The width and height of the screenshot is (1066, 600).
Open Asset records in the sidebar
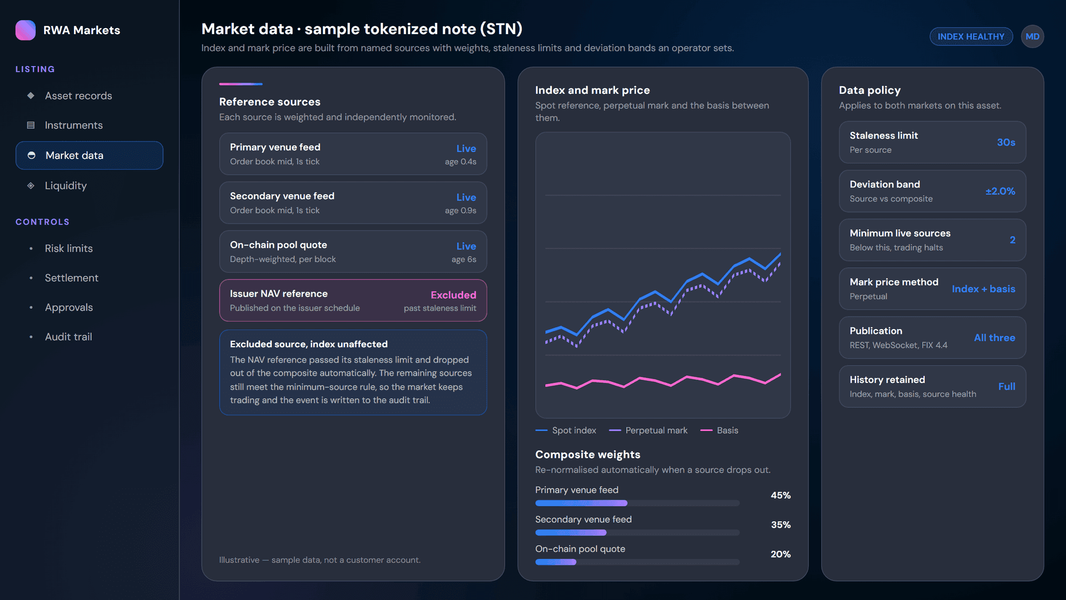click(89, 96)
